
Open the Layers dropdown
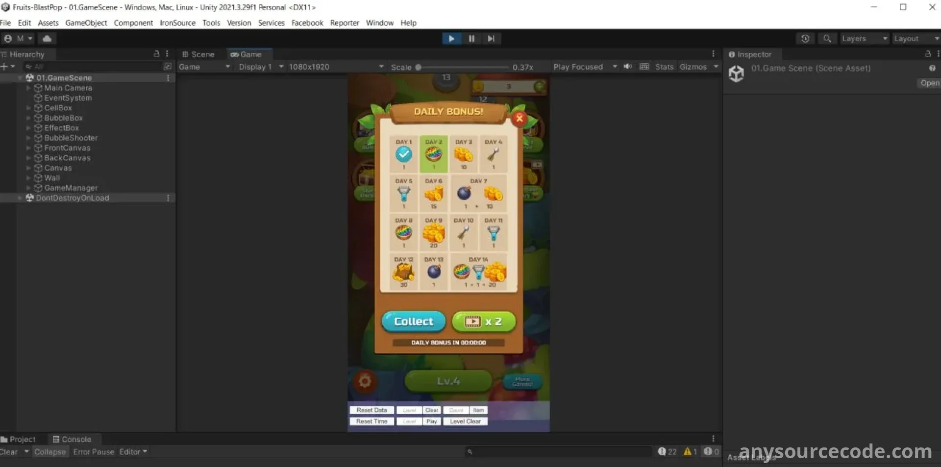864,39
